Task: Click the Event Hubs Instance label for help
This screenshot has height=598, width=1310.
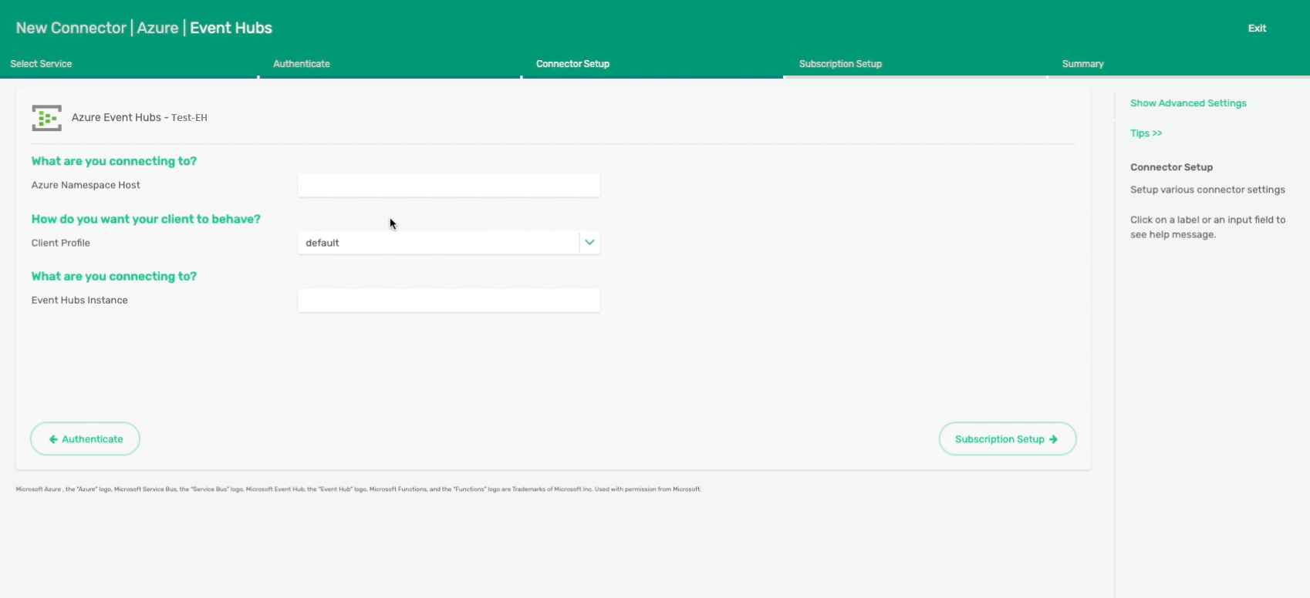Action: tap(79, 301)
